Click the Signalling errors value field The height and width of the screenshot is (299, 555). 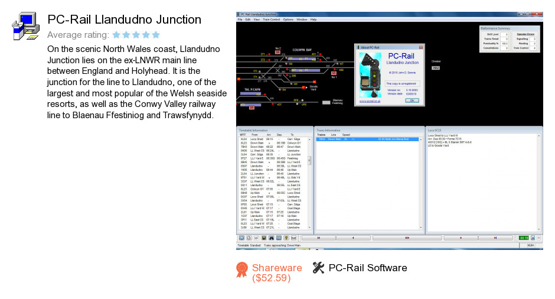click(x=533, y=39)
